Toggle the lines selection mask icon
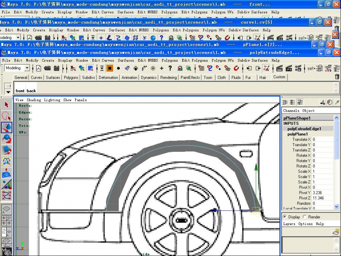This screenshot has height=256, width=341. (x=127, y=68)
